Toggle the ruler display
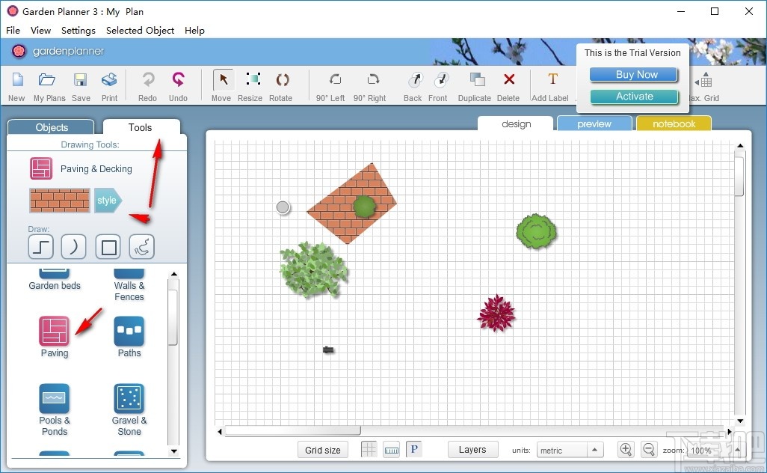The width and height of the screenshot is (767, 473). click(x=392, y=449)
